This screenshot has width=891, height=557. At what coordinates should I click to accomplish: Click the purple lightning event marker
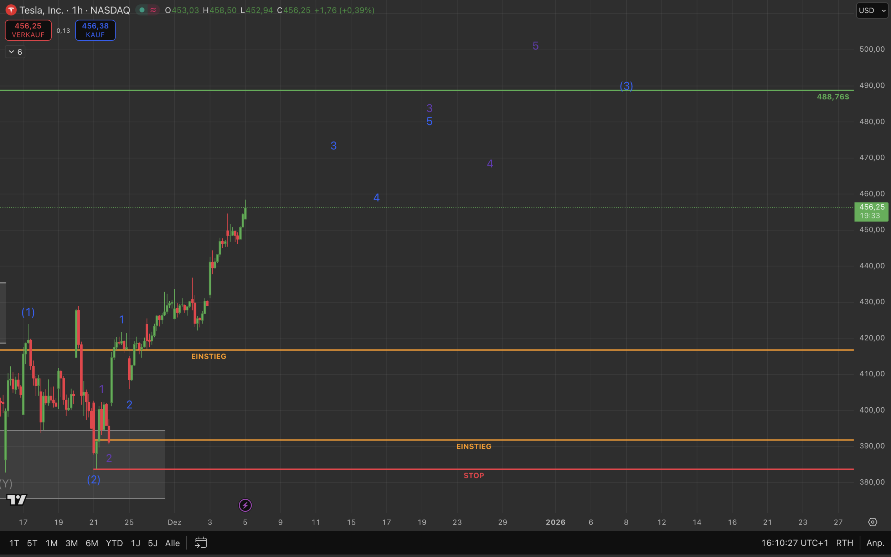tap(245, 505)
